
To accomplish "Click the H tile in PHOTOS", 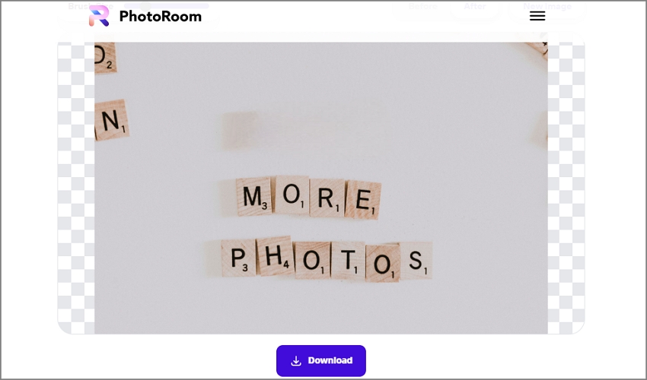I will coord(275,256).
